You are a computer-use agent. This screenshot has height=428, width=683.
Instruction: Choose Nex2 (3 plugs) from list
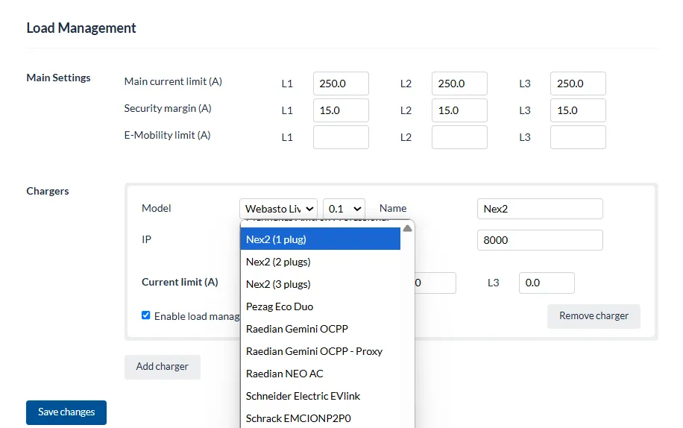[320, 284]
